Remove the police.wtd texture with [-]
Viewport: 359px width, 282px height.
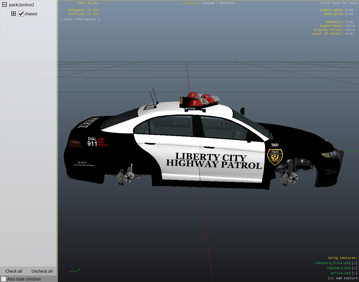click(354, 273)
